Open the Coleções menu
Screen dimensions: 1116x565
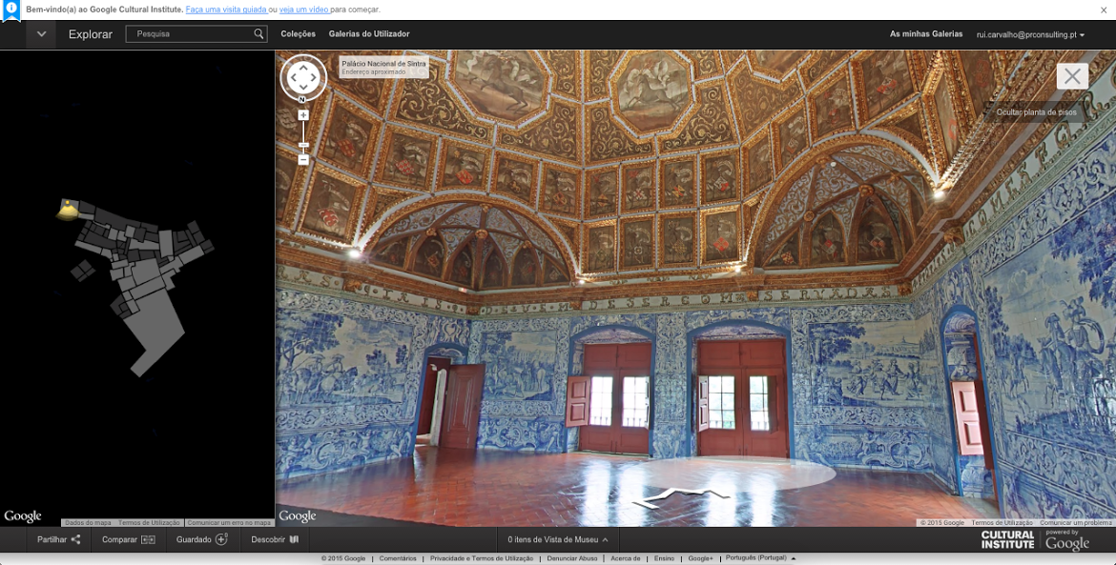298,34
